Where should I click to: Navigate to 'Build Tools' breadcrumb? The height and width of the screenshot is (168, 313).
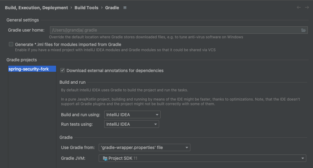click(86, 8)
